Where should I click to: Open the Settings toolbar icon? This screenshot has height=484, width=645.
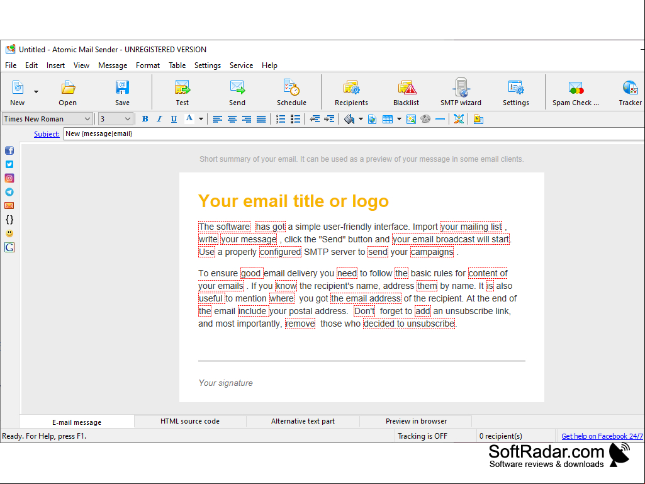[516, 87]
